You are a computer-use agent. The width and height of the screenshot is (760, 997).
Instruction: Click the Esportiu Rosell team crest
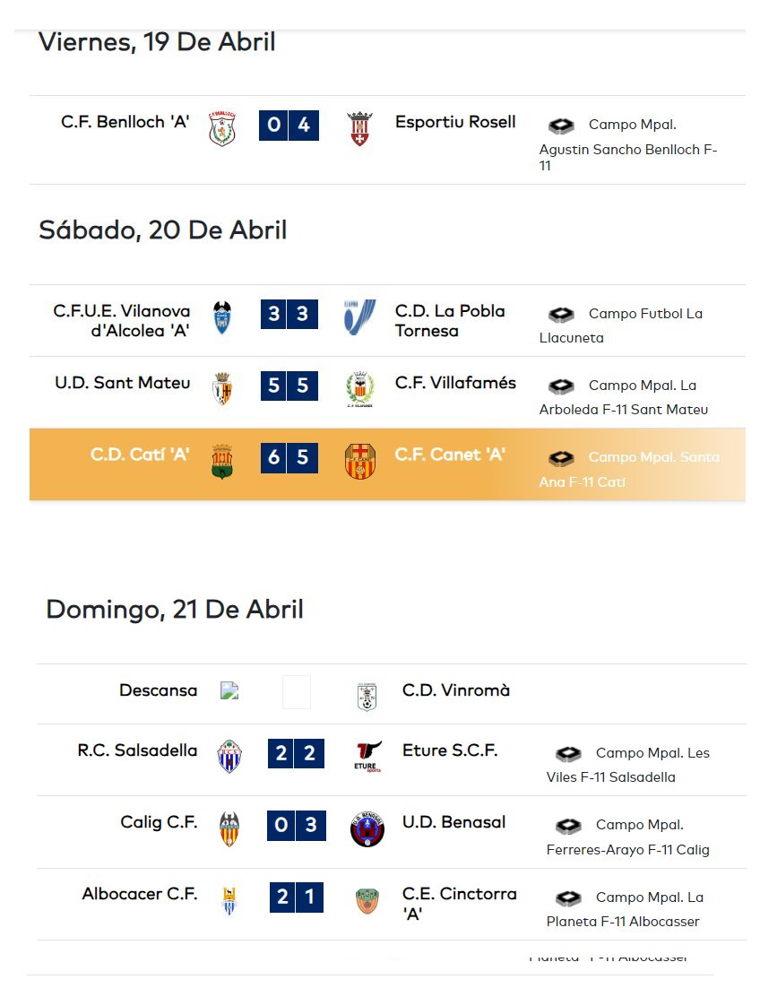tap(359, 128)
